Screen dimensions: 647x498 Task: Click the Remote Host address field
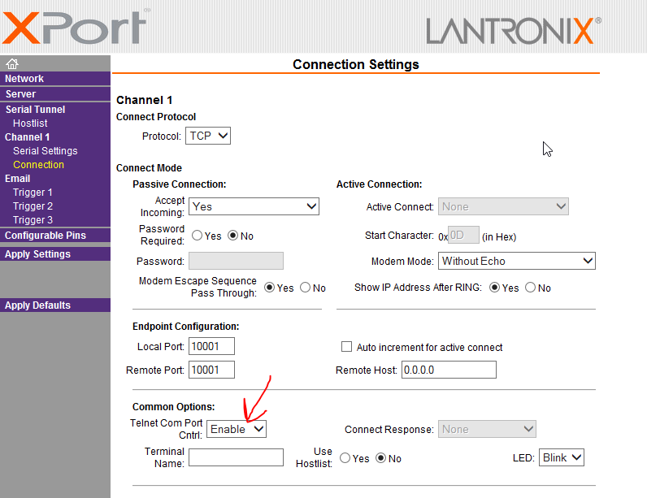click(x=449, y=370)
